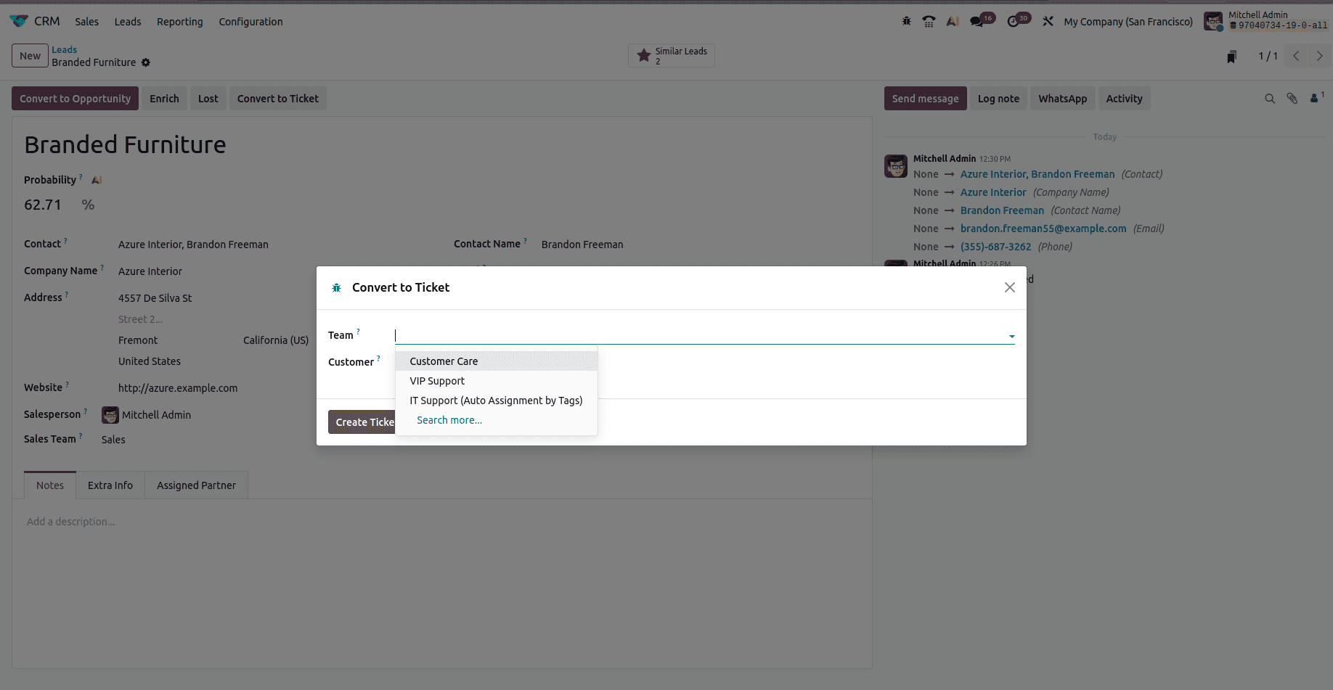Expand the Team dropdown arrow
Screen dimensions: 1333x690
pos(1011,336)
